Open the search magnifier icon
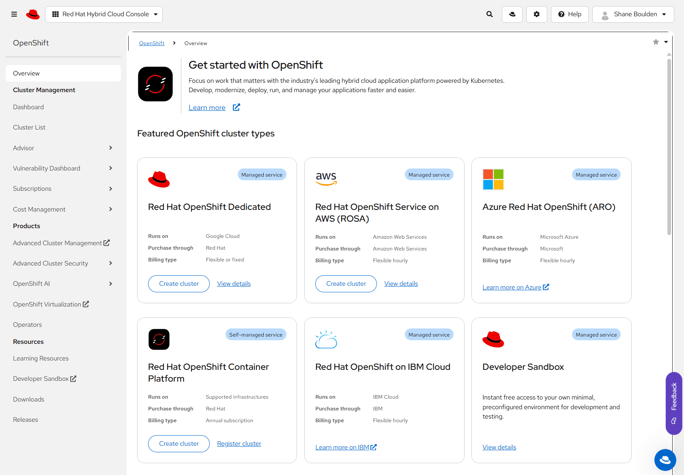 [490, 14]
